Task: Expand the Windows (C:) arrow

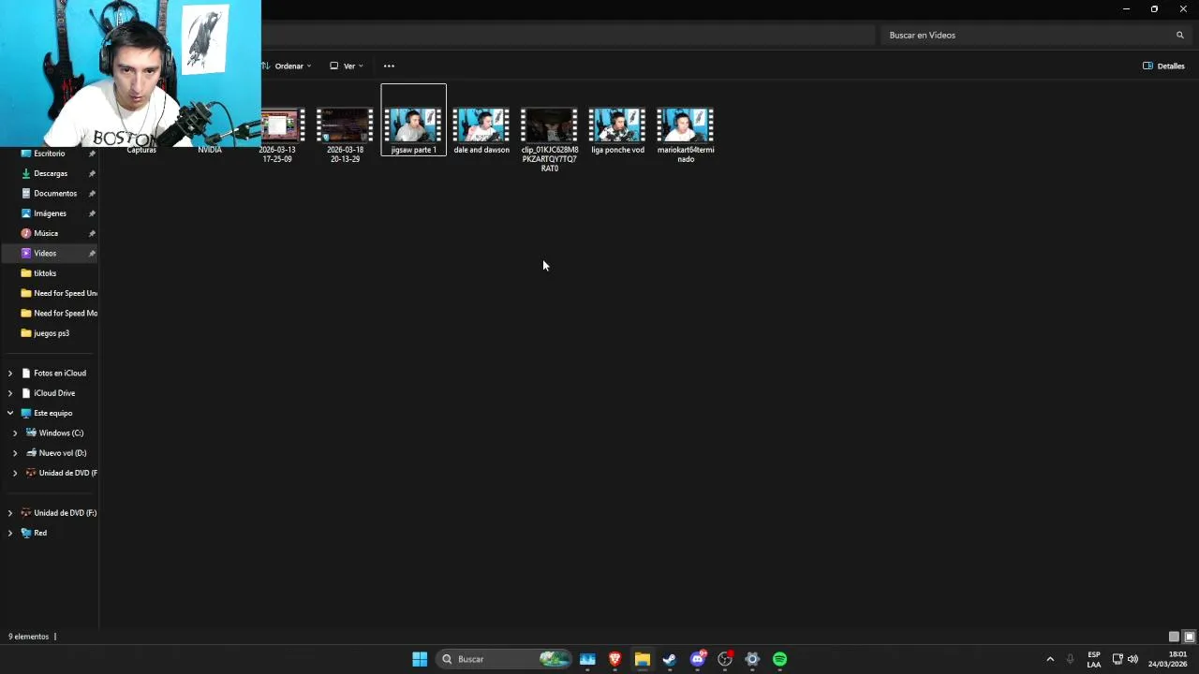Action: [15, 432]
